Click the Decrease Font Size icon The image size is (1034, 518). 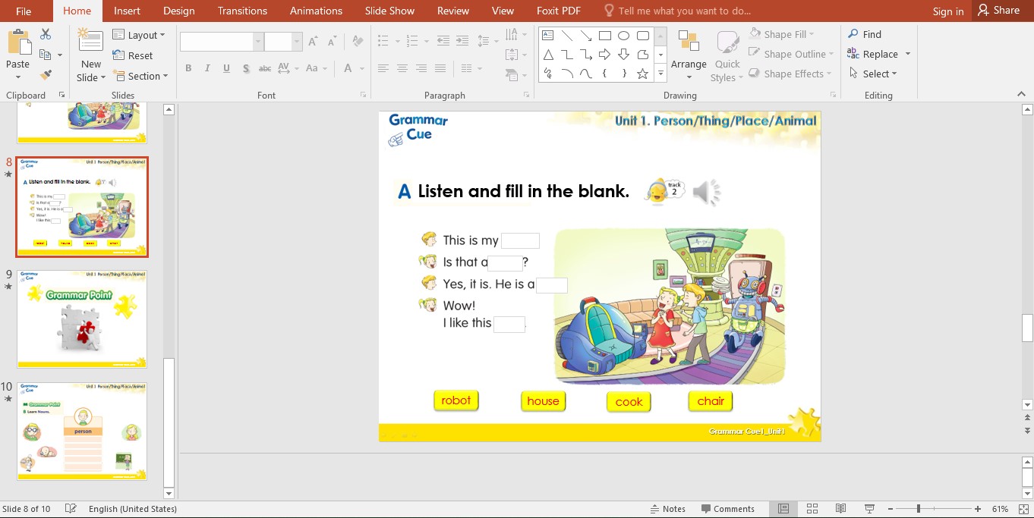[x=331, y=42]
